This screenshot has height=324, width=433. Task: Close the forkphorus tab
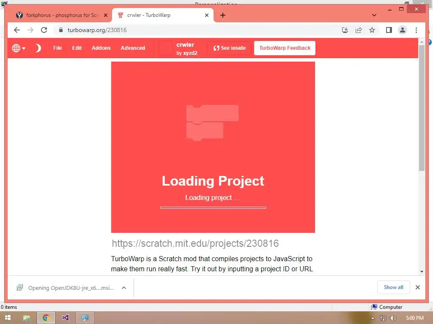click(105, 15)
